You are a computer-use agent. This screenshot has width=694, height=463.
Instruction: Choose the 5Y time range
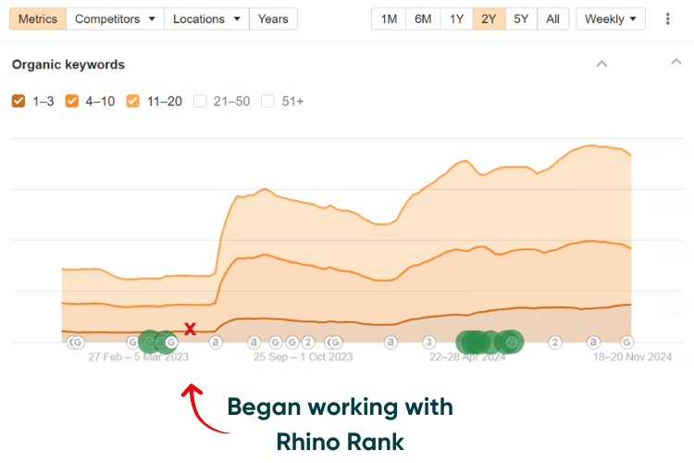click(521, 19)
